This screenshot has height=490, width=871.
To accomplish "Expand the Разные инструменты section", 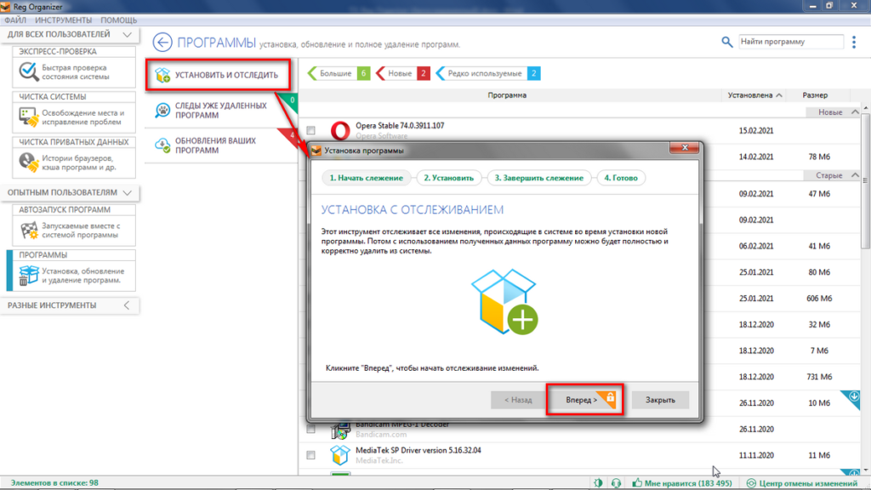I will [x=126, y=305].
